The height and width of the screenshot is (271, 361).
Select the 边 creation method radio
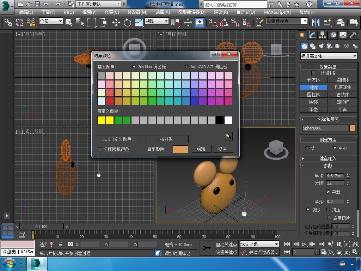pos(307,148)
